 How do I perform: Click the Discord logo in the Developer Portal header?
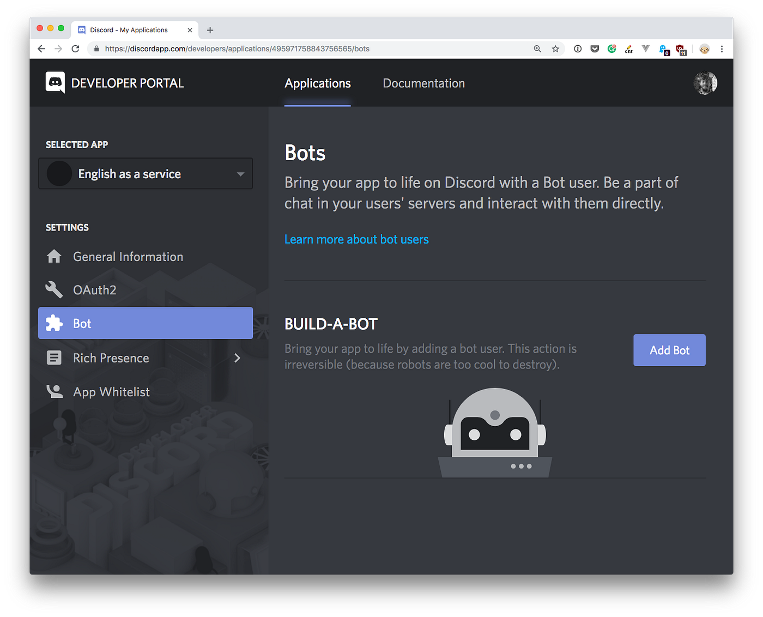click(x=55, y=83)
